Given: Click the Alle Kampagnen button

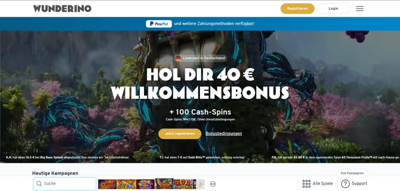Looking at the screenshot, I should [x=352, y=173].
